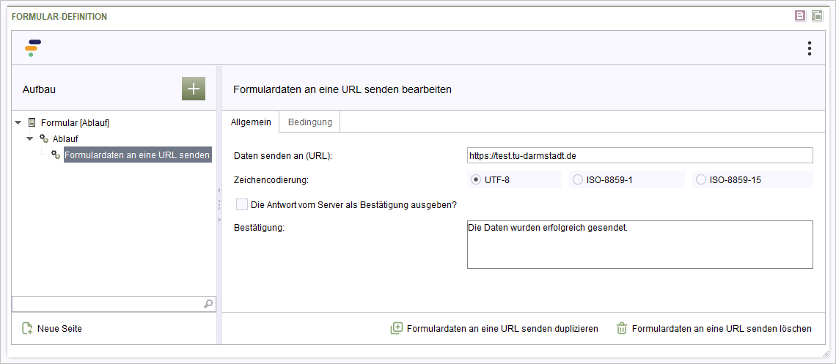Enable server response as confirmation checkbox
The width and height of the screenshot is (836, 364).
[242, 204]
